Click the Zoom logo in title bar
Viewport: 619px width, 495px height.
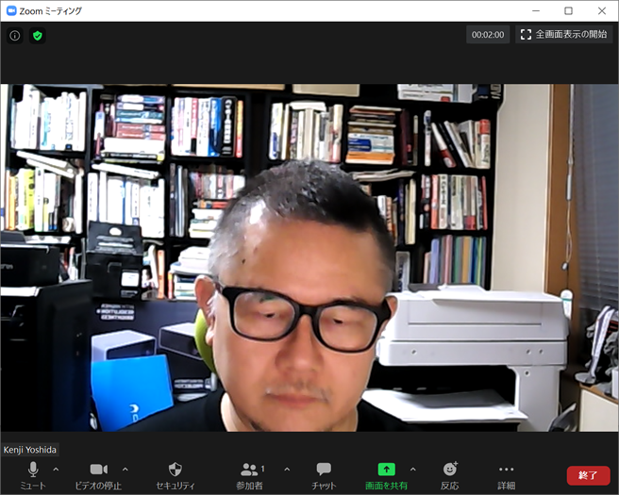[x=11, y=10]
